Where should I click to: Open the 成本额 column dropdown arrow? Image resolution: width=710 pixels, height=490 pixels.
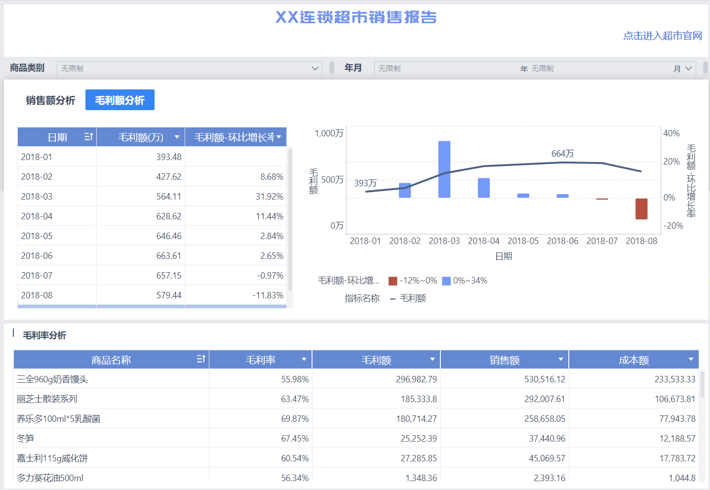(x=691, y=359)
